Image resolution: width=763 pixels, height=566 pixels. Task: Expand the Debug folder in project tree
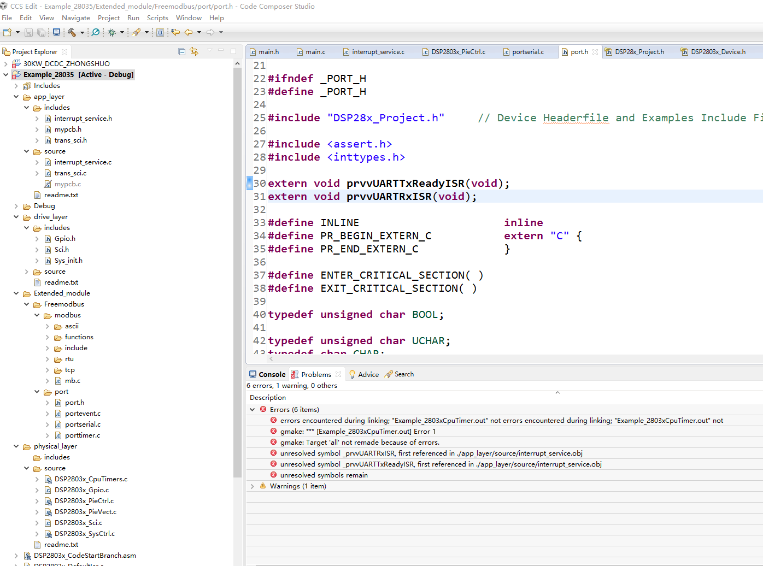tap(16, 206)
